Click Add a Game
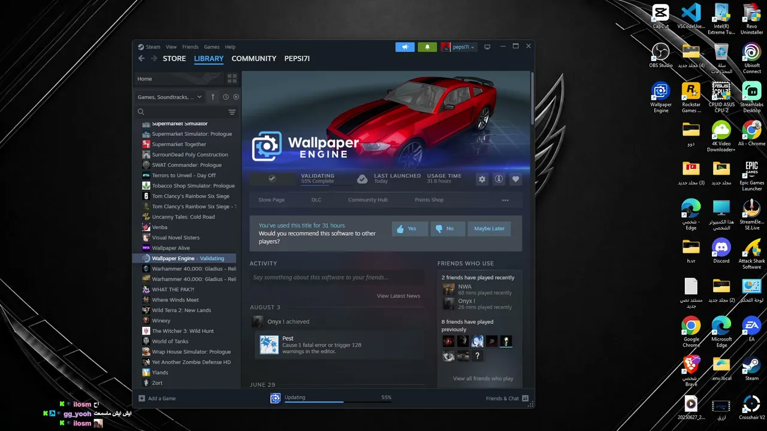 click(157, 399)
